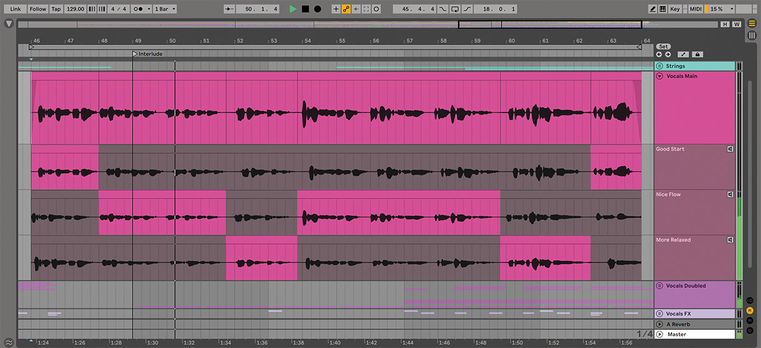Click the Stop transport button
The width and height of the screenshot is (761, 348).
pyautogui.click(x=305, y=9)
